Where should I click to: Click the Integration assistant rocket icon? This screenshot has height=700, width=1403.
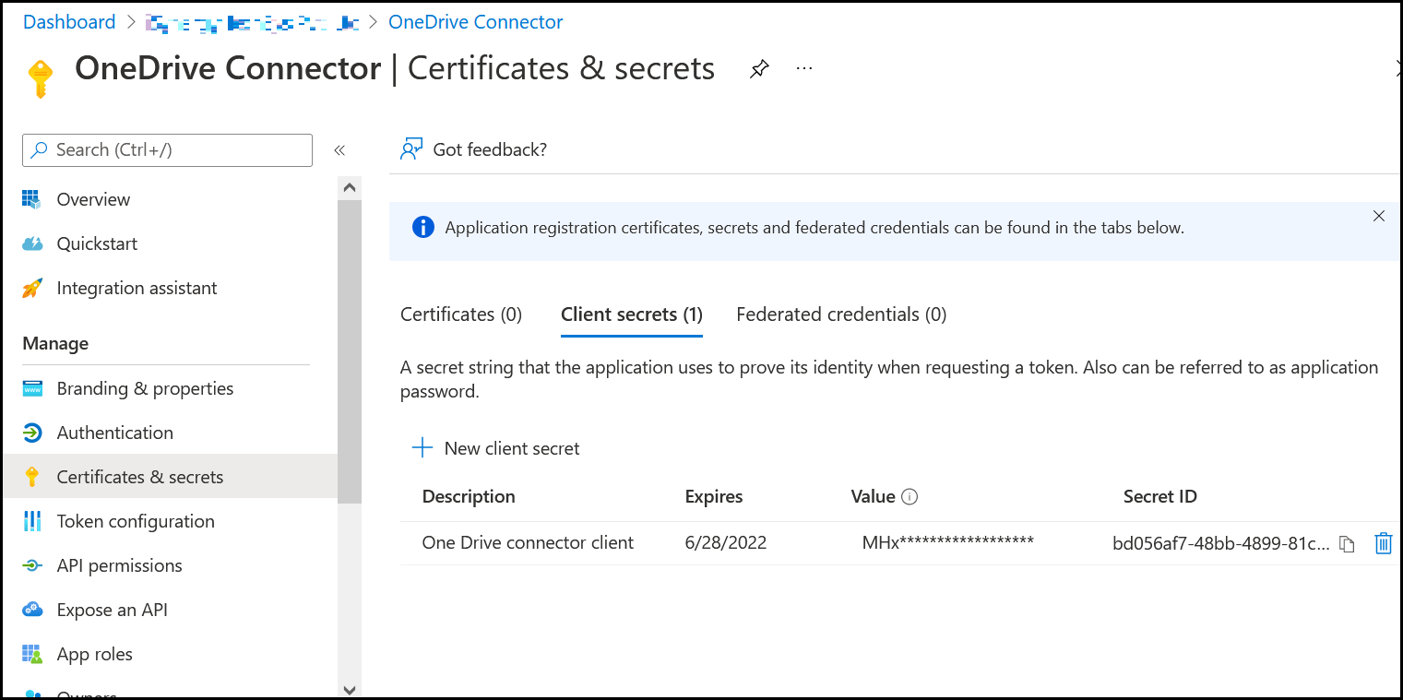coord(32,288)
